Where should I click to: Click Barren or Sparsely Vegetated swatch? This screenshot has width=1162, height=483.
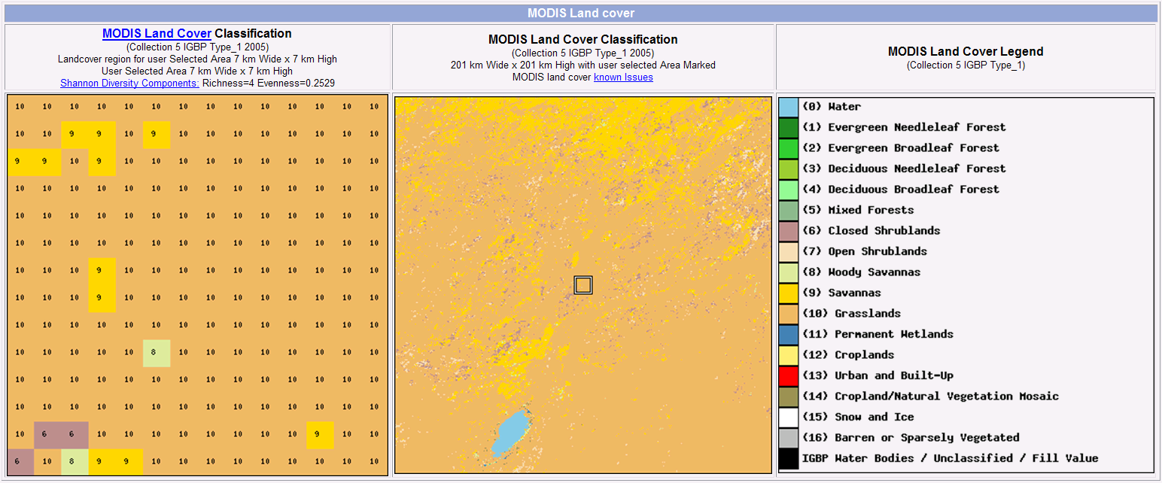click(789, 438)
